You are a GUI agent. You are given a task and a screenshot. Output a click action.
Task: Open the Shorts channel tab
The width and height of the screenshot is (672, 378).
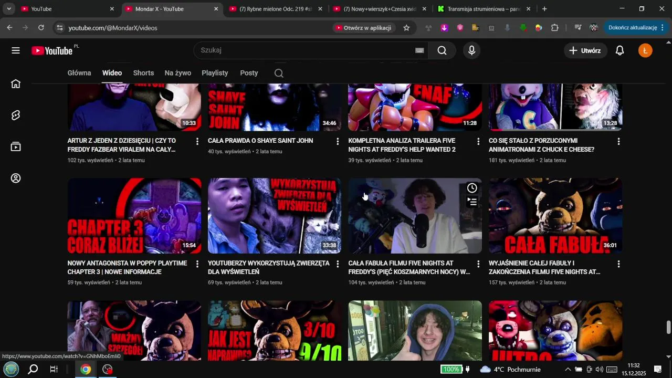tap(143, 73)
